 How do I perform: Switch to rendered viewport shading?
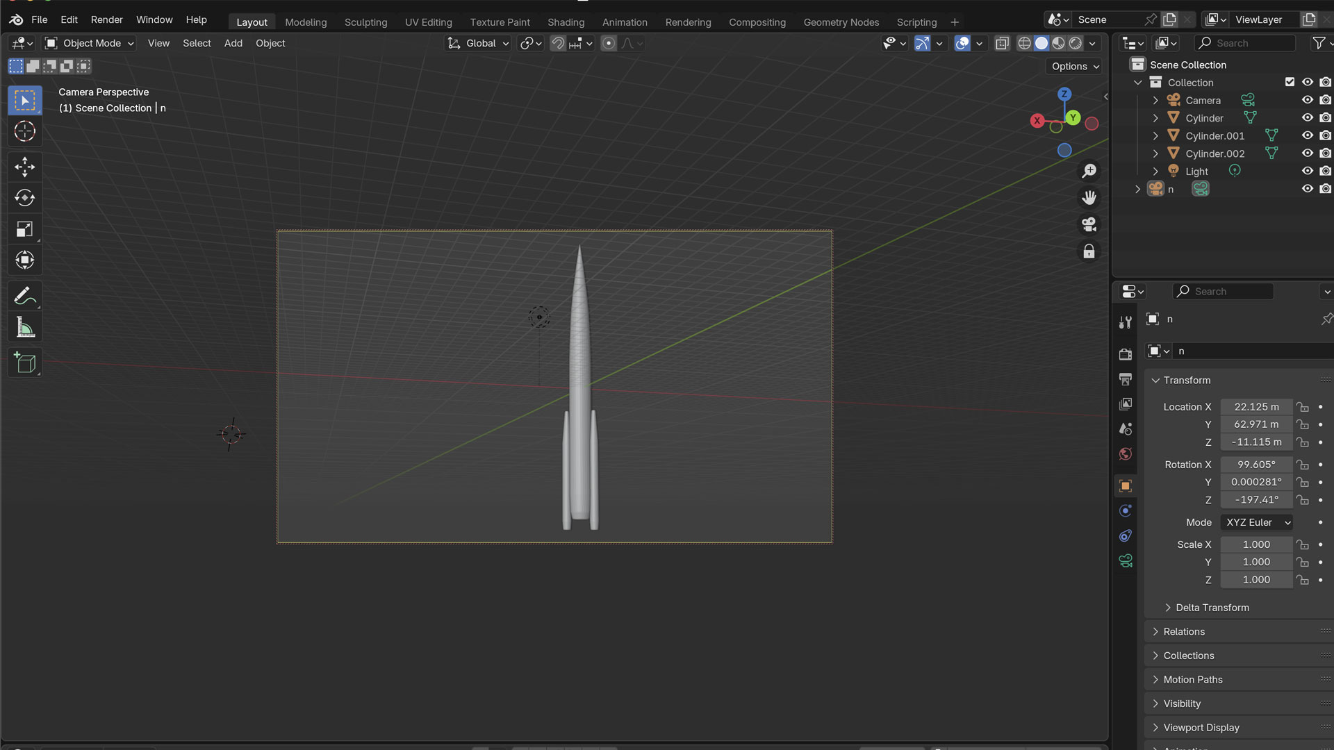click(1076, 43)
